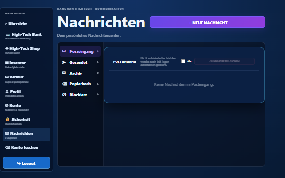Click the large Nachrichten page heading
The width and height of the screenshot is (285, 178).
pos(101,22)
